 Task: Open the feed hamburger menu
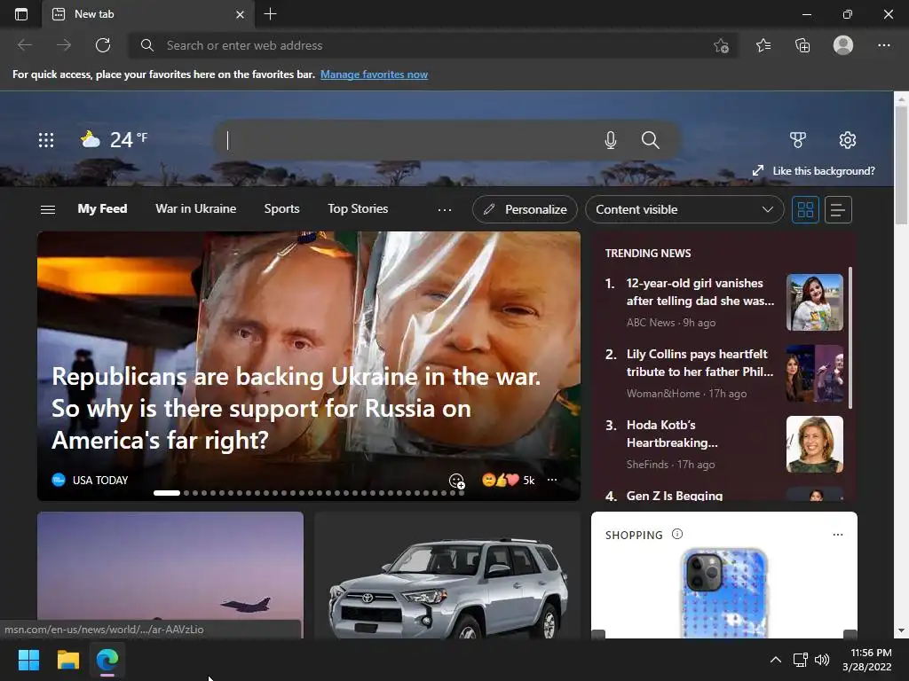pyautogui.click(x=48, y=209)
